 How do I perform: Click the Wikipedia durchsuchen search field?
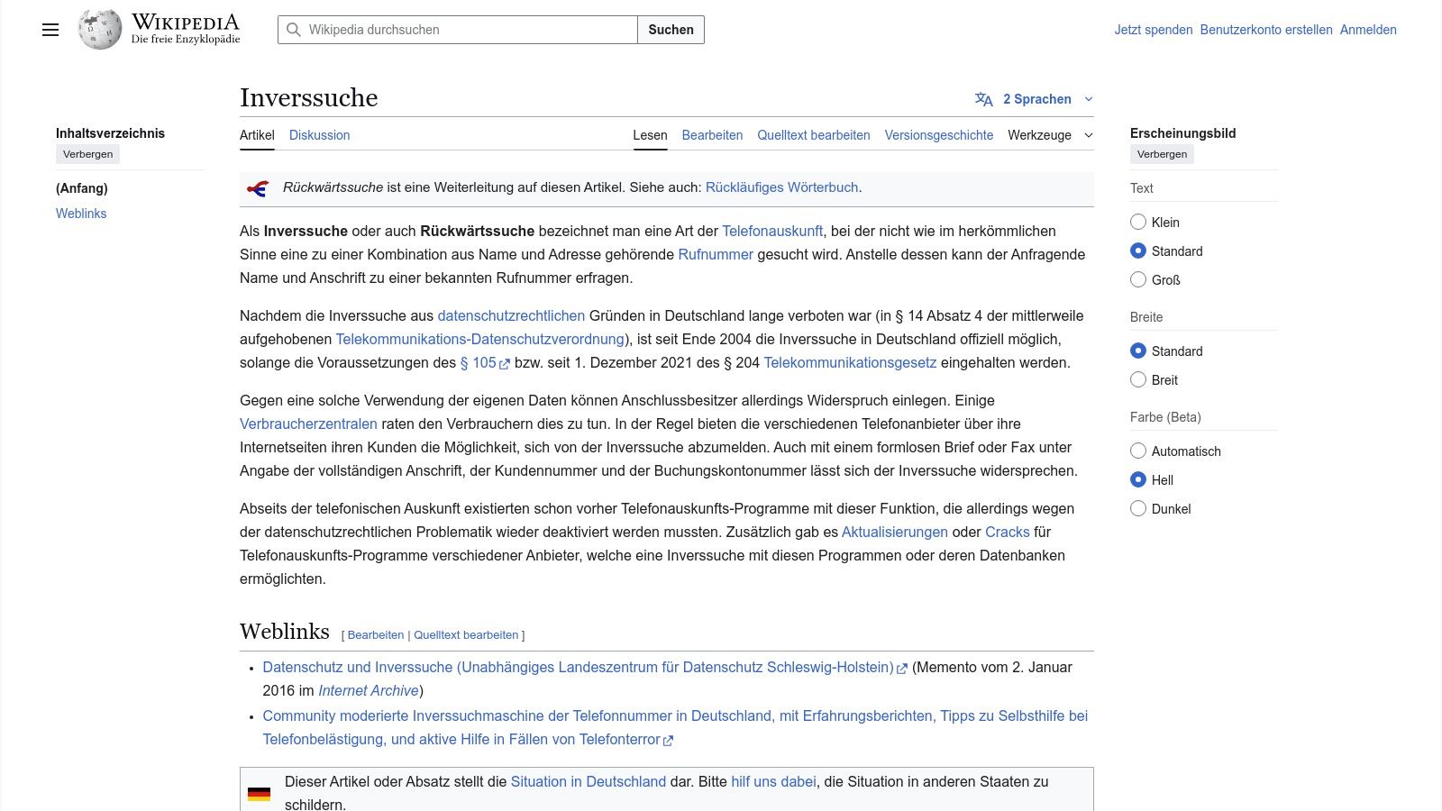coord(458,30)
